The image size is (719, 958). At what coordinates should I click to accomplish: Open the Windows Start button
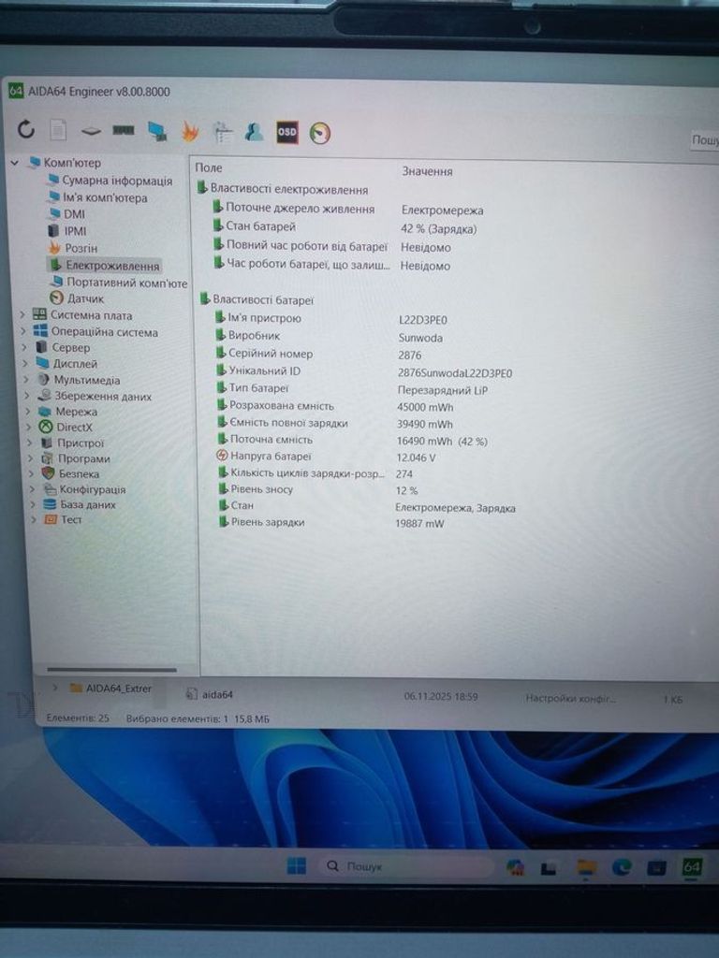coord(296,865)
